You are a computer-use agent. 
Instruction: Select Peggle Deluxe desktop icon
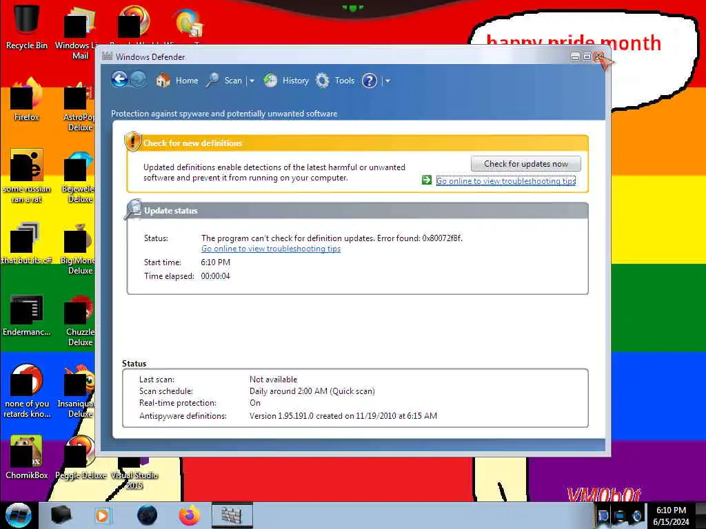click(x=80, y=458)
